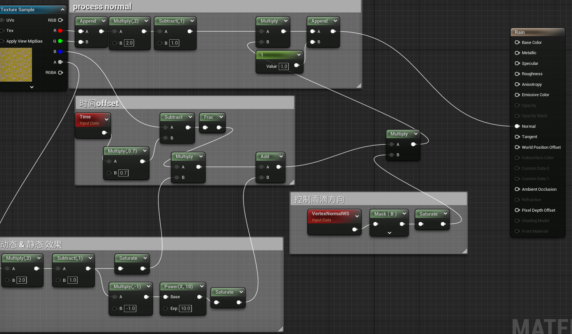Select the process normal comment box title
The width and height of the screenshot is (572, 334).
point(102,7)
